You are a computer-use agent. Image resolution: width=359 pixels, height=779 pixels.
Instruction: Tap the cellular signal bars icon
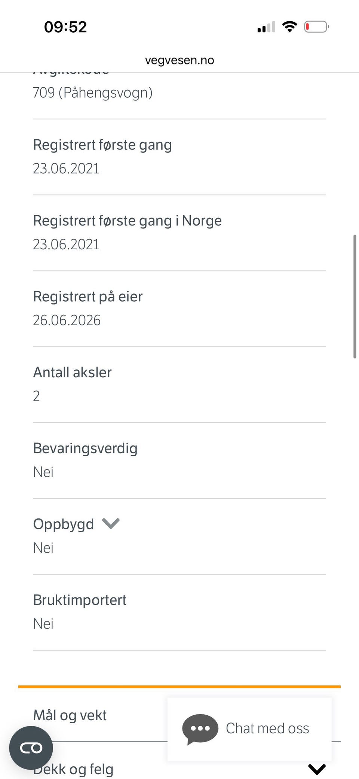click(x=266, y=27)
